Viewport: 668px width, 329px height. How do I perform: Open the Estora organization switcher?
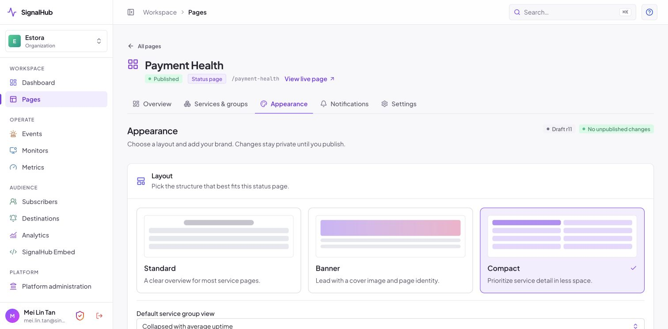(x=57, y=41)
